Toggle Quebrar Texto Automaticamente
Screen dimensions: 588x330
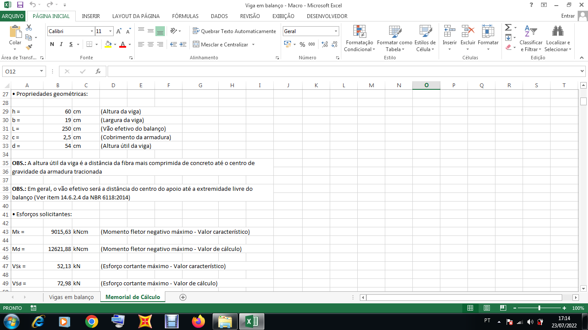coord(235,31)
